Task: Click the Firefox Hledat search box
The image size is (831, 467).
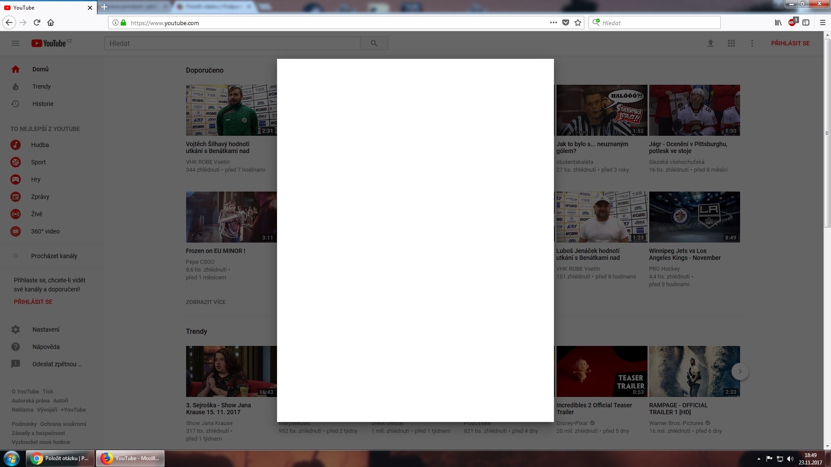Action: (x=654, y=23)
